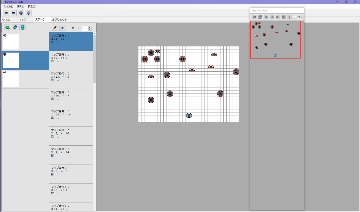
Task: Click the add map icon in MapSelectForm
Action: pos(254,17)
